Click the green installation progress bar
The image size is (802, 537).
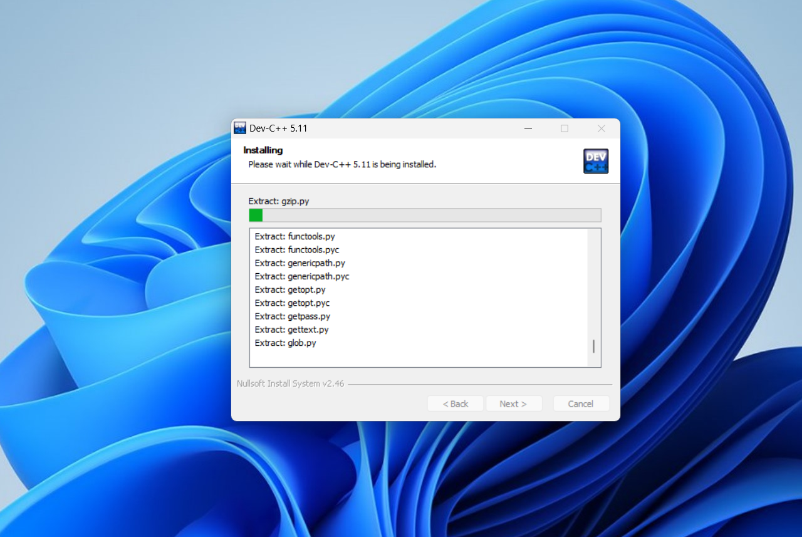[x=425, y=216]
